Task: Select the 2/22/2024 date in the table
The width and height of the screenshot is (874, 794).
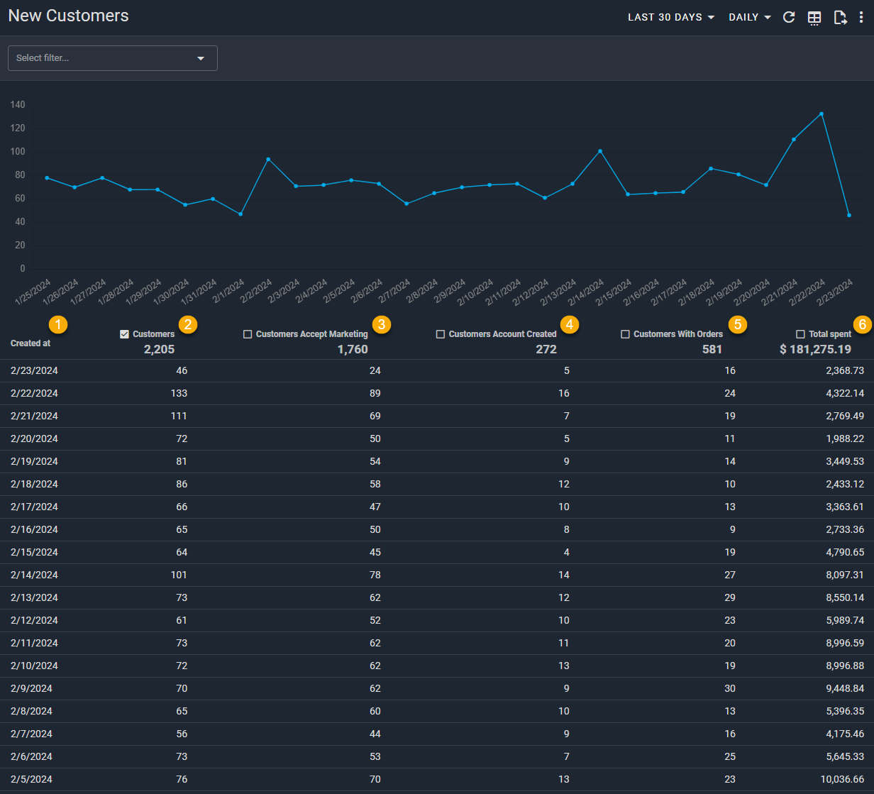Action: tap(34, 393)
